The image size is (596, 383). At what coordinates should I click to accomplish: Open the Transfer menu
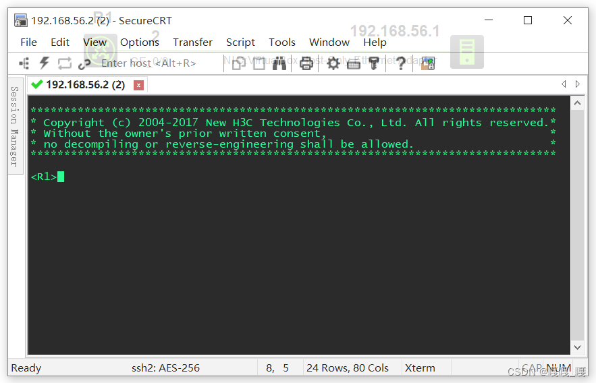click(193, 42)
